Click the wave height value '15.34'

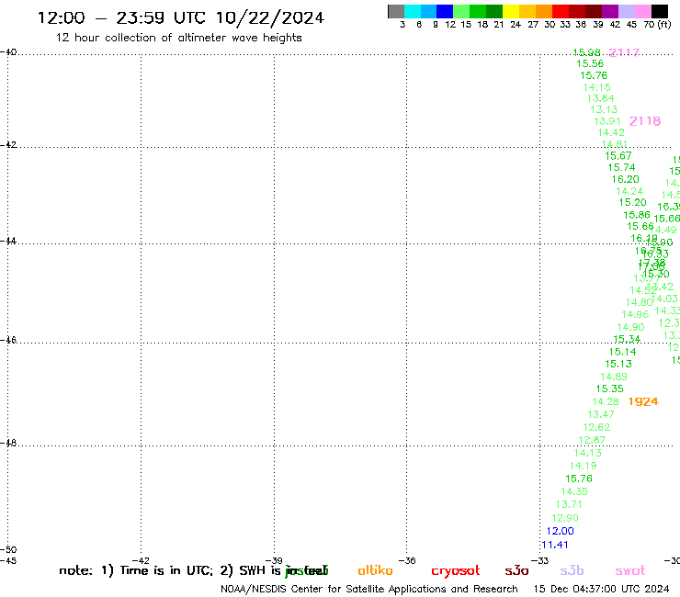coord(627,339)
